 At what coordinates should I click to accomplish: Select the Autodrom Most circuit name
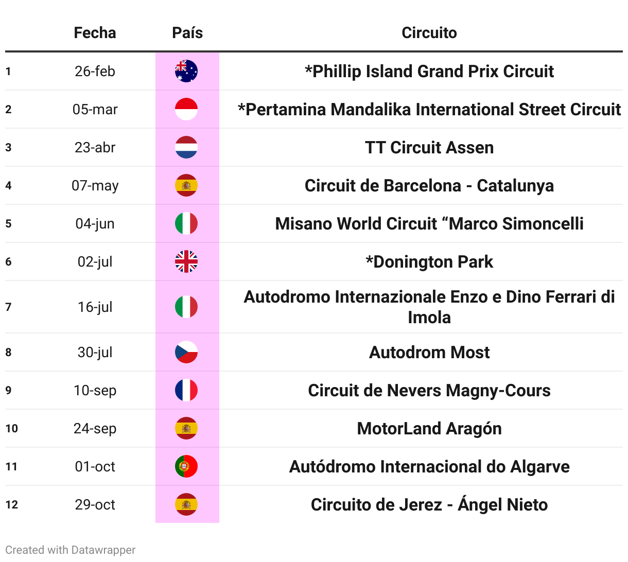click(429, 353)
